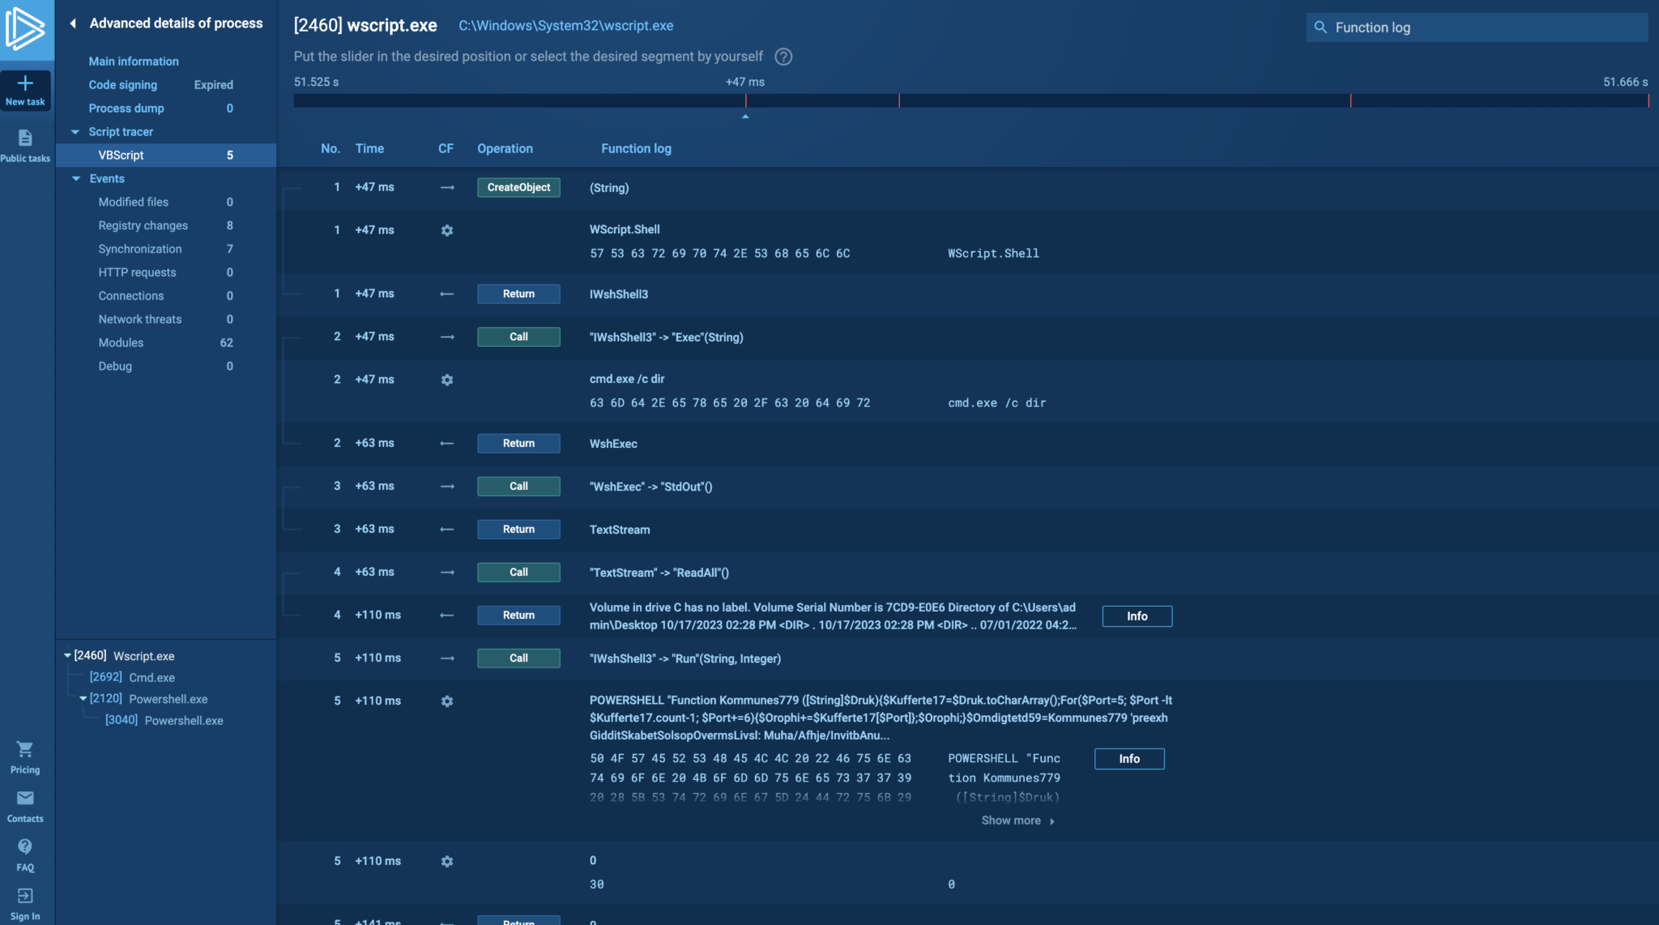Open New task from sidebar

coord(25,90)
